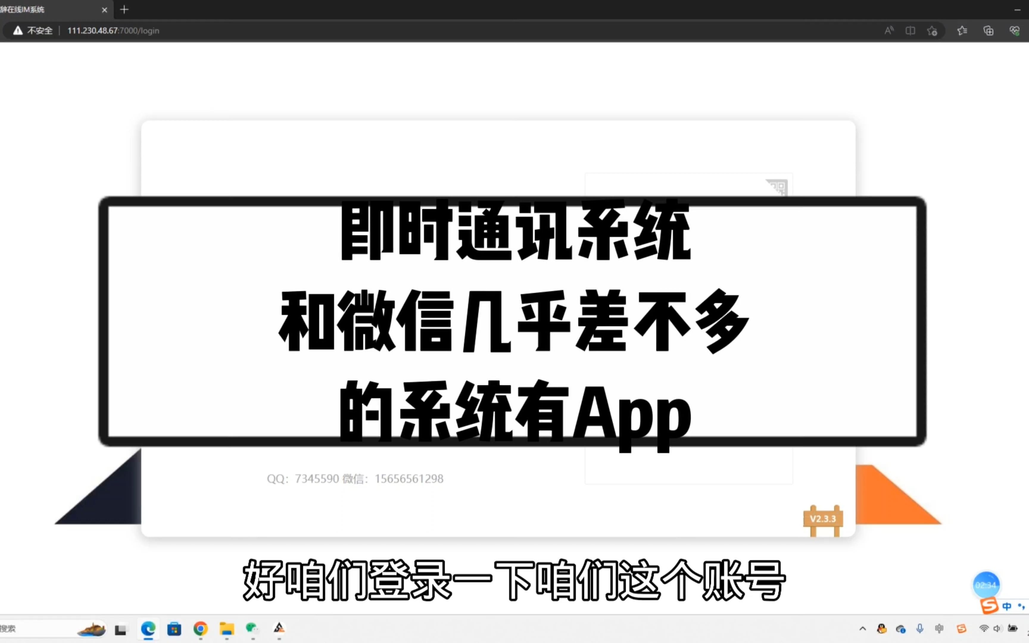1029x643 pixels.
Task: Open volume control in system tray
Action: coord(997,628)
